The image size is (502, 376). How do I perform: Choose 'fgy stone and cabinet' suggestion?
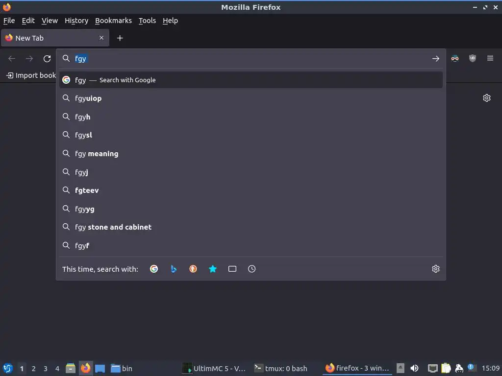click(x=251, y=227)
